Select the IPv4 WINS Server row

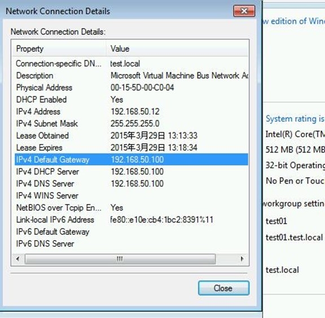(131, 196)
